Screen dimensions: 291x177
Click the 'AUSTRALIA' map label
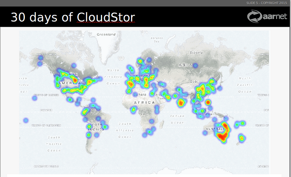tap(215, 129)
